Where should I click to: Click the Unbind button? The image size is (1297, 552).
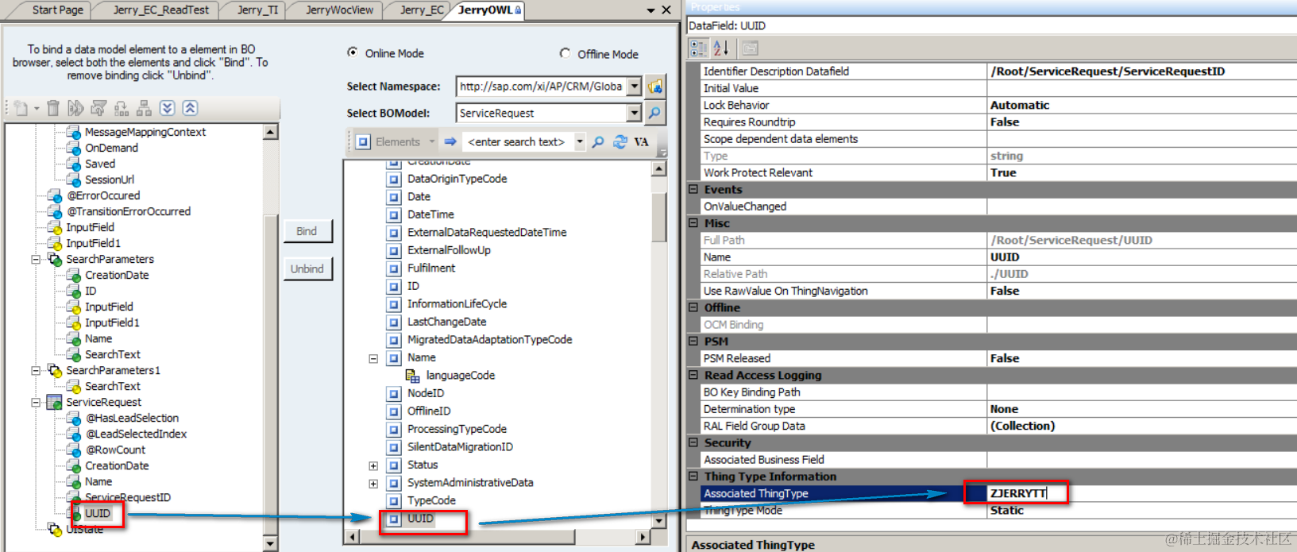(307, 269)
